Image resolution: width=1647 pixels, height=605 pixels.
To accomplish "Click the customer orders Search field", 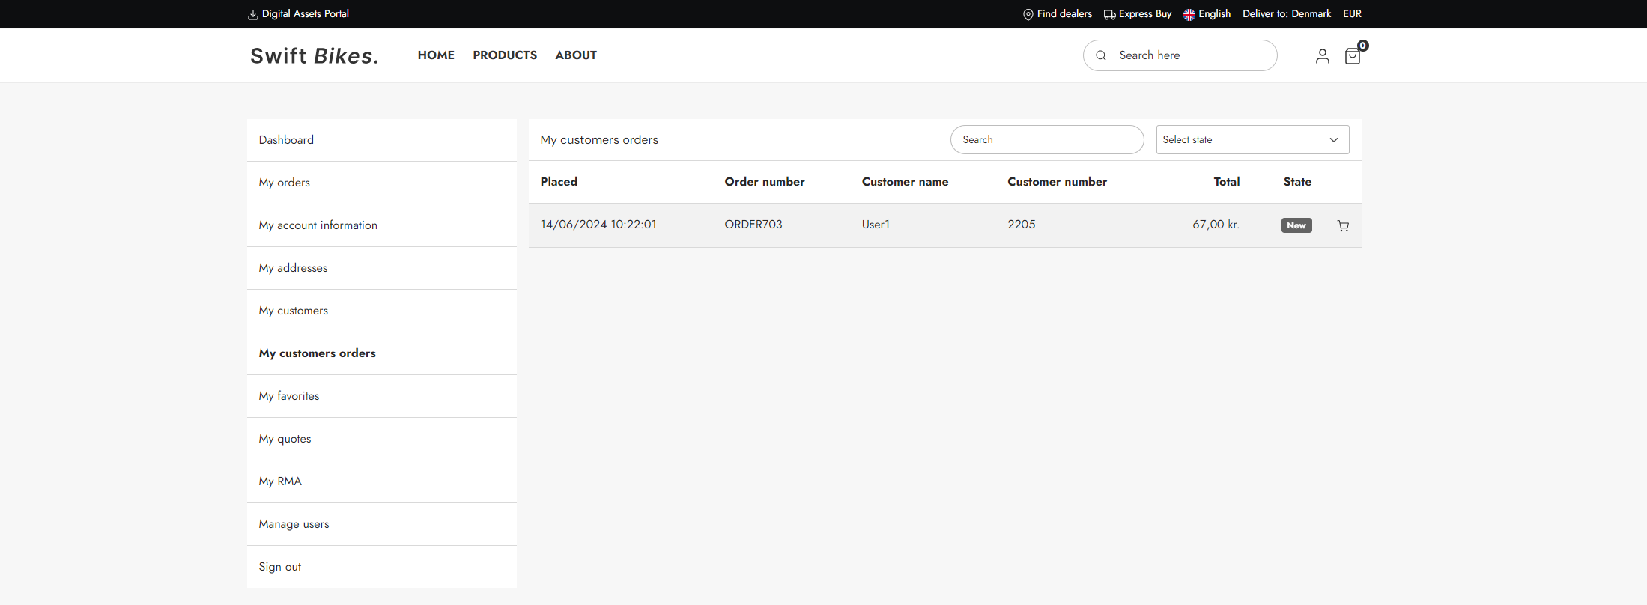I will [1046, 140].
